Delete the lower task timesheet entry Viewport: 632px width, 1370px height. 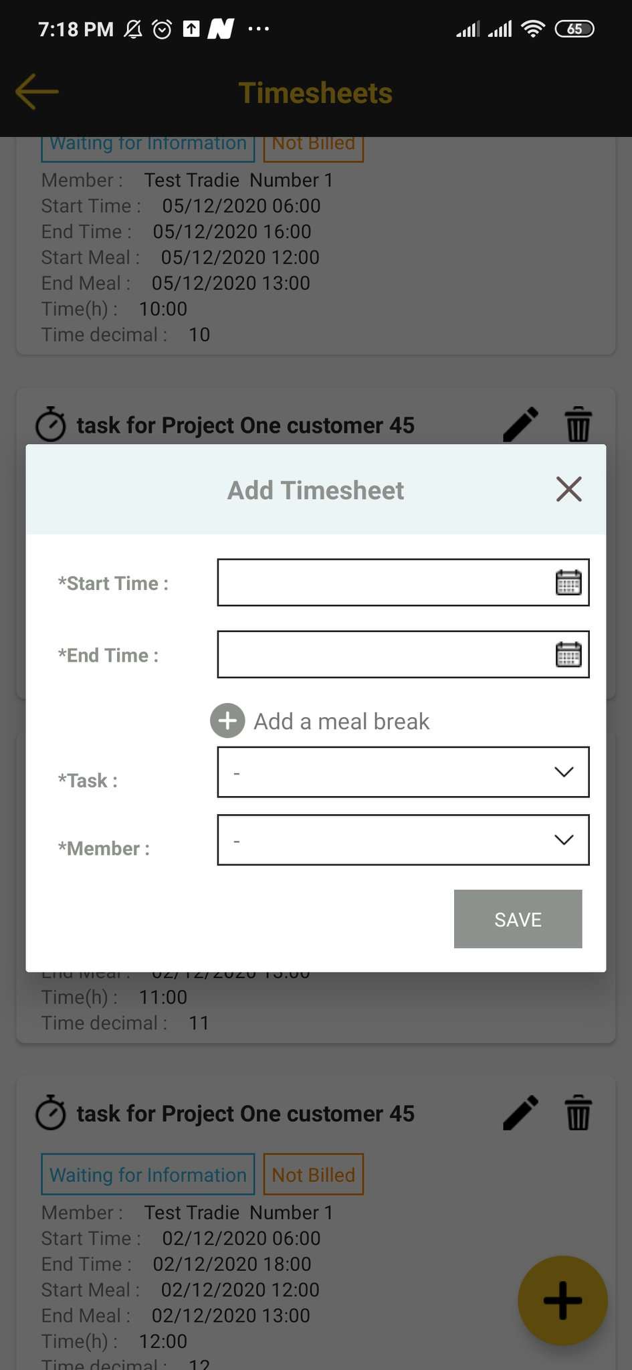pos(578,1113)
